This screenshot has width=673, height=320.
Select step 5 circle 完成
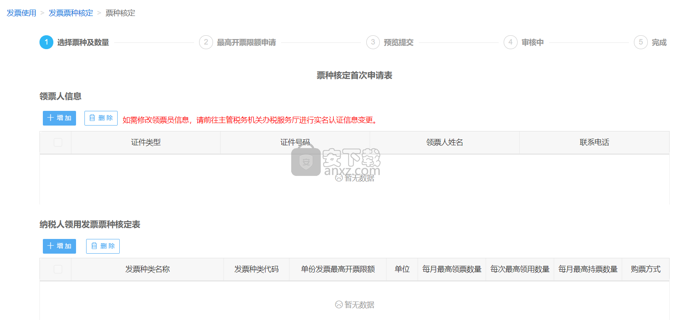pyautogui.click(x=641, y=42)
